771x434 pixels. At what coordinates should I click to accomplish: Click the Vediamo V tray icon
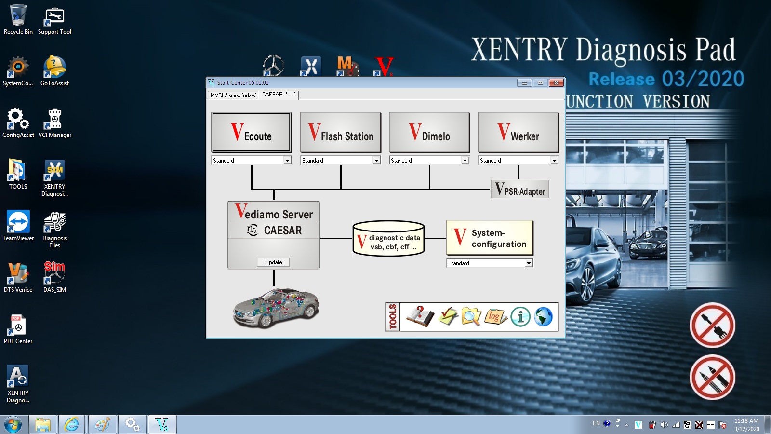click(638, 425)
